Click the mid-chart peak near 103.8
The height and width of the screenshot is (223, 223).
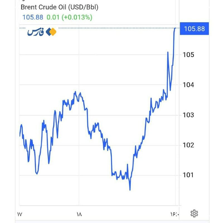pos(75,92)
